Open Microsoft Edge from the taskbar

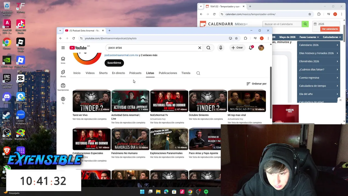[x=166, y=192]
